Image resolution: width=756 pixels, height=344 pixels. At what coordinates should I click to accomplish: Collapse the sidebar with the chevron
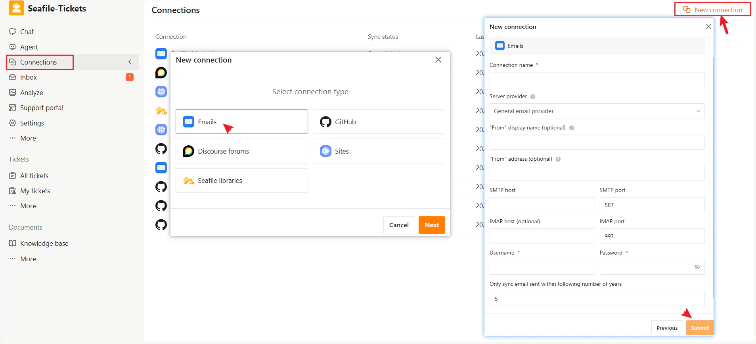coord(130,62)
